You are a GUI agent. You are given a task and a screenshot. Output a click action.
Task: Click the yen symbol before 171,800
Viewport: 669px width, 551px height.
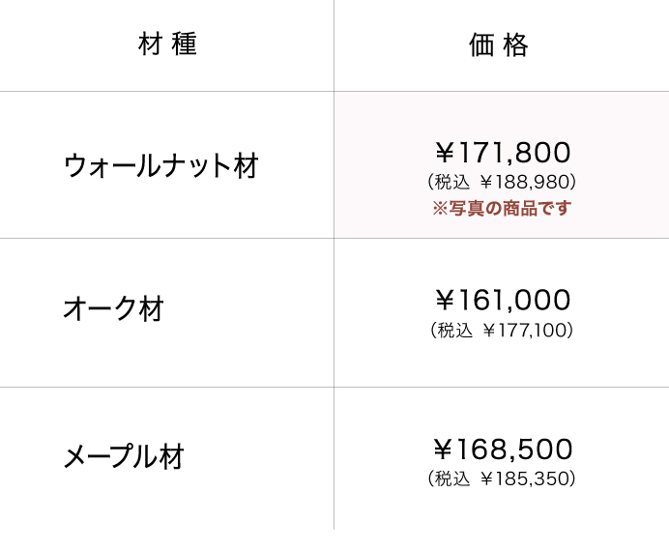coord(445,153)
